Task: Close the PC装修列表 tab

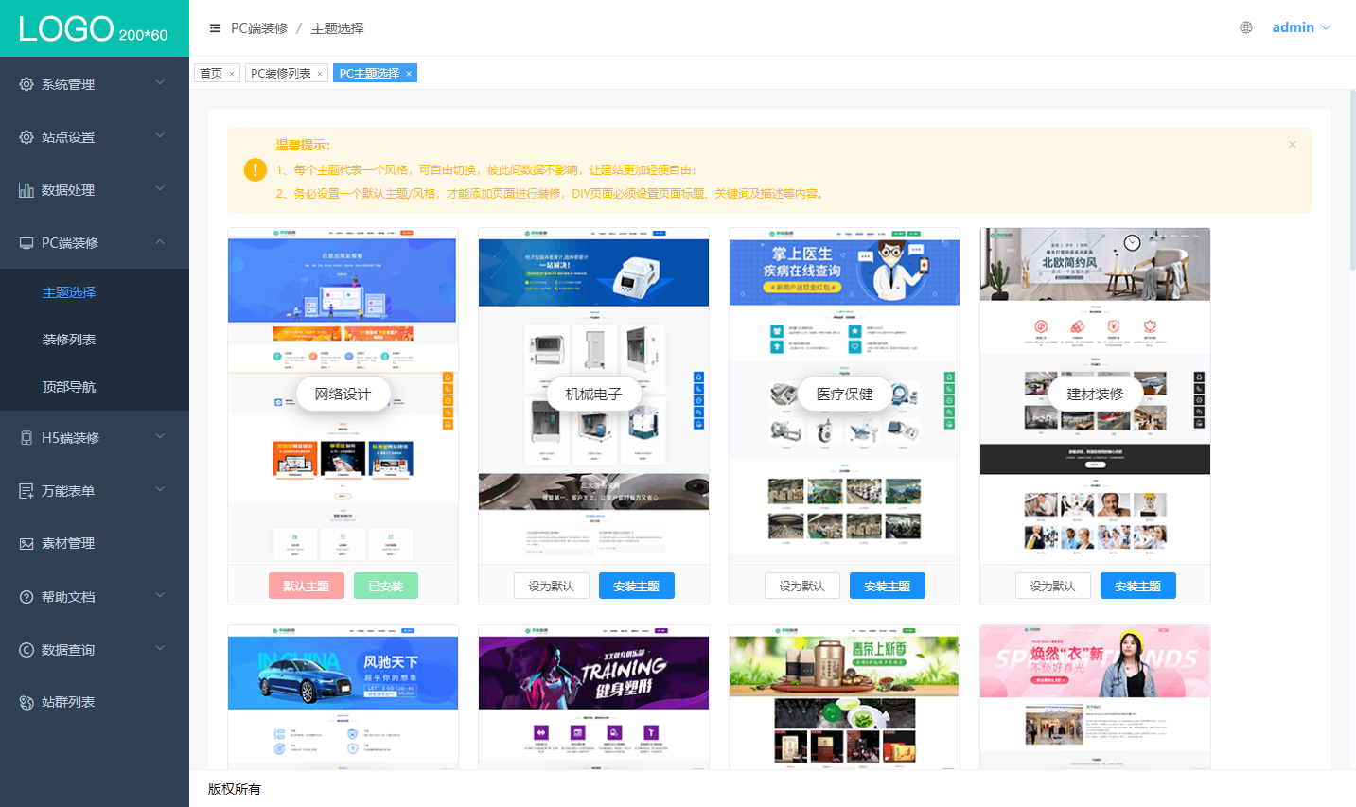Action: [320, 74]
